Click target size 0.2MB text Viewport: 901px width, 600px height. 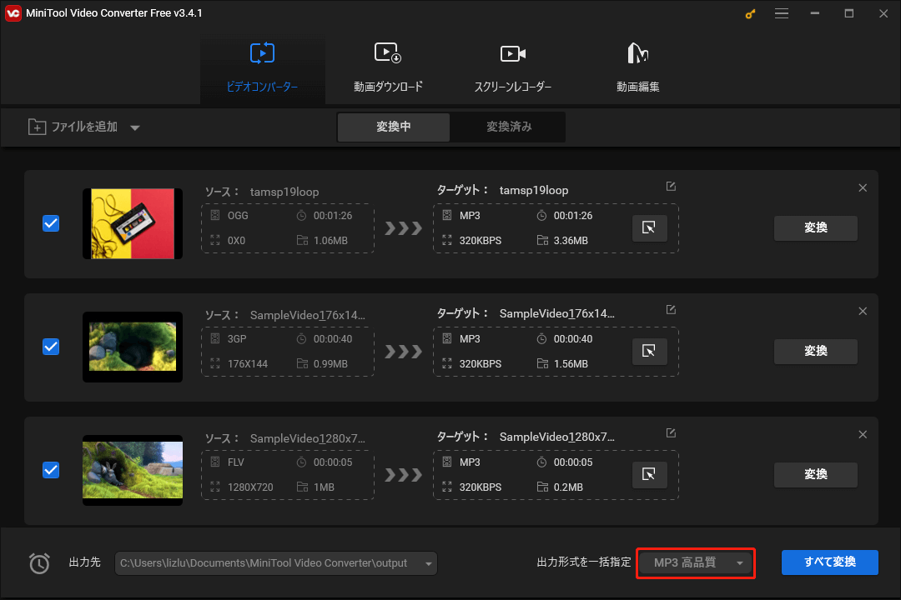pyautogui.click(x=568, y=487)
